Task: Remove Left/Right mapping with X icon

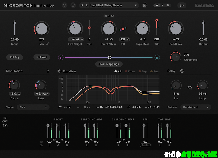Action: pos(82,39)
